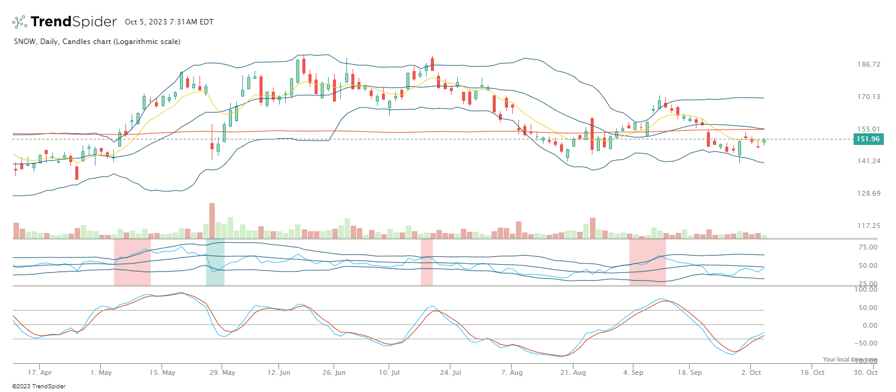This screenshot has height=392, width=896.
Task: Click the current price label 151.96
Action: point(868,139)
